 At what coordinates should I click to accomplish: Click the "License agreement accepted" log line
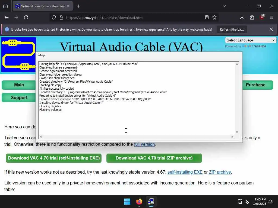58,71
